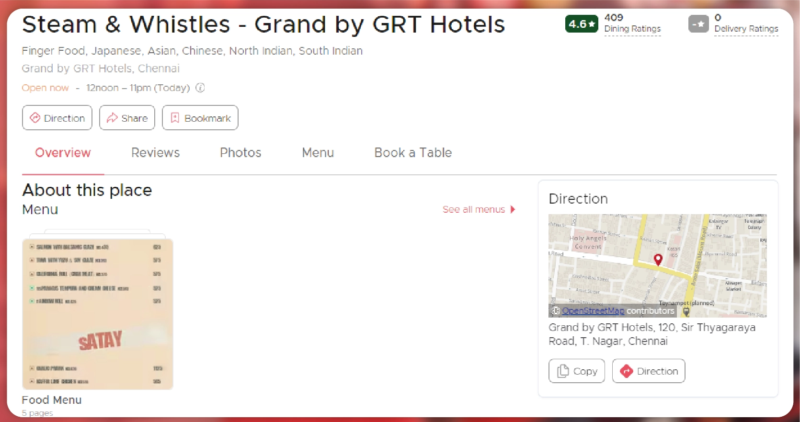Click the map preview in Direction card

tap(658, 266)
